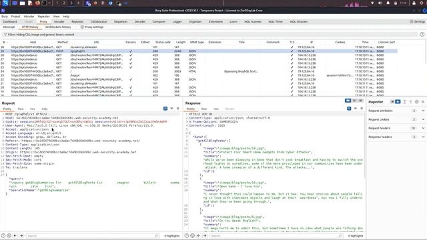Open the terminal emulator from top panel

pos(44,3)
